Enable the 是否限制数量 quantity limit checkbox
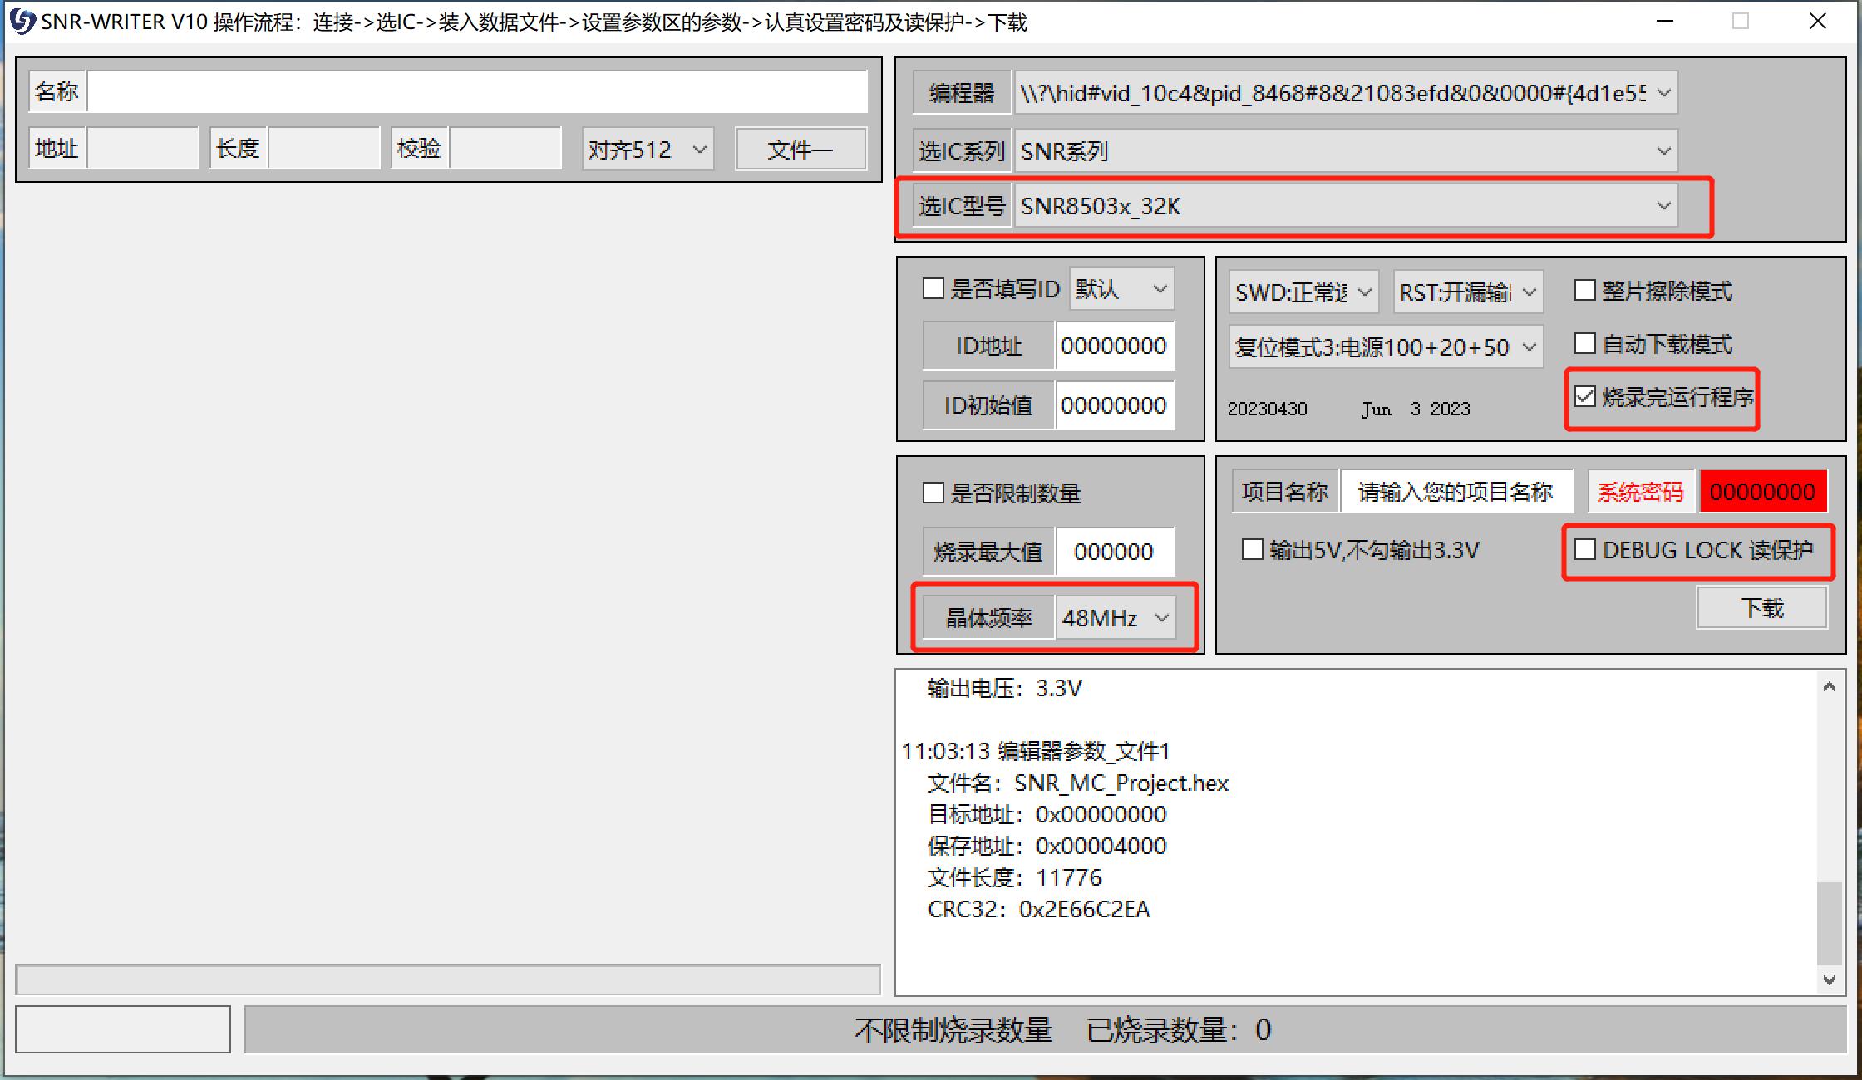 click(x=933, y=493)
